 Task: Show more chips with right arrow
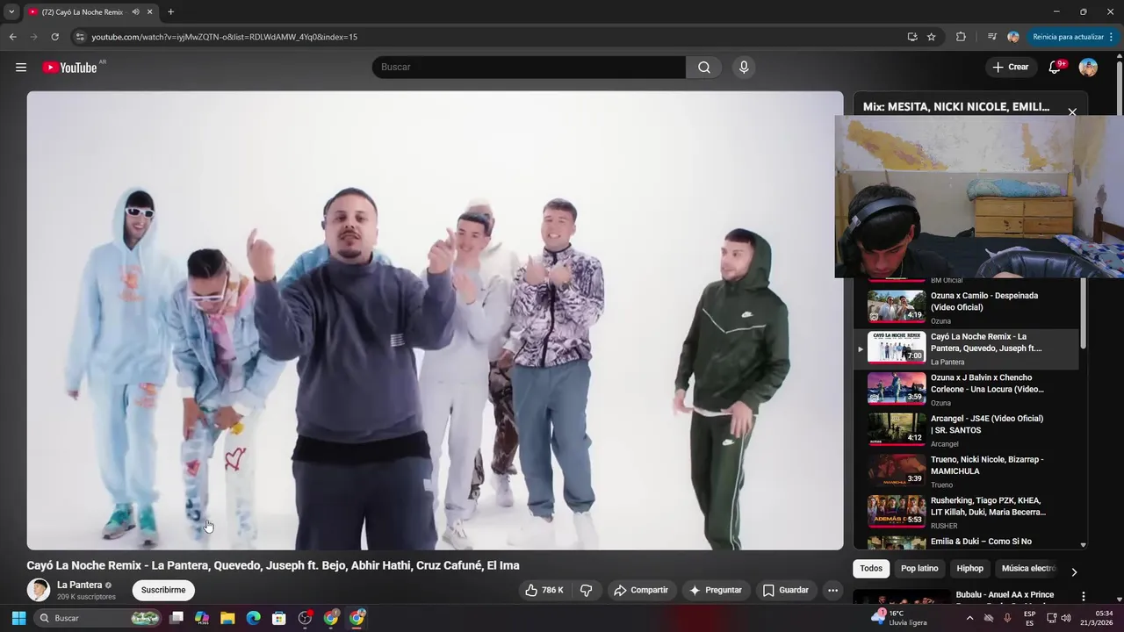pyautogui.click(x=1074, y=571)
